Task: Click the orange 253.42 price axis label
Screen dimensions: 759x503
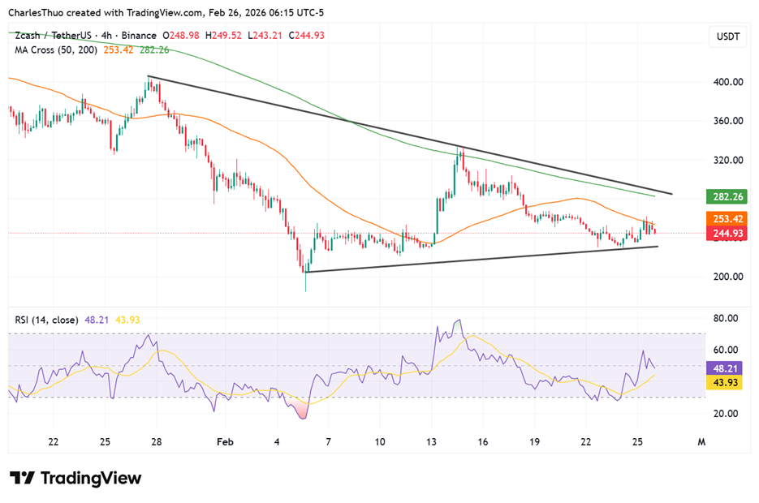Action: tap(722, 219)
